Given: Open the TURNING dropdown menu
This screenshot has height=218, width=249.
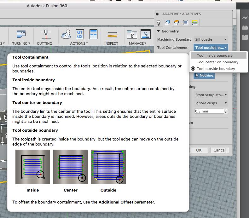Looking at the screenshot, I should point(21,43).
